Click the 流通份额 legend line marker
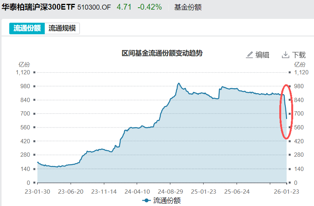This screenshot has height=206, width=314. (147, 200)
